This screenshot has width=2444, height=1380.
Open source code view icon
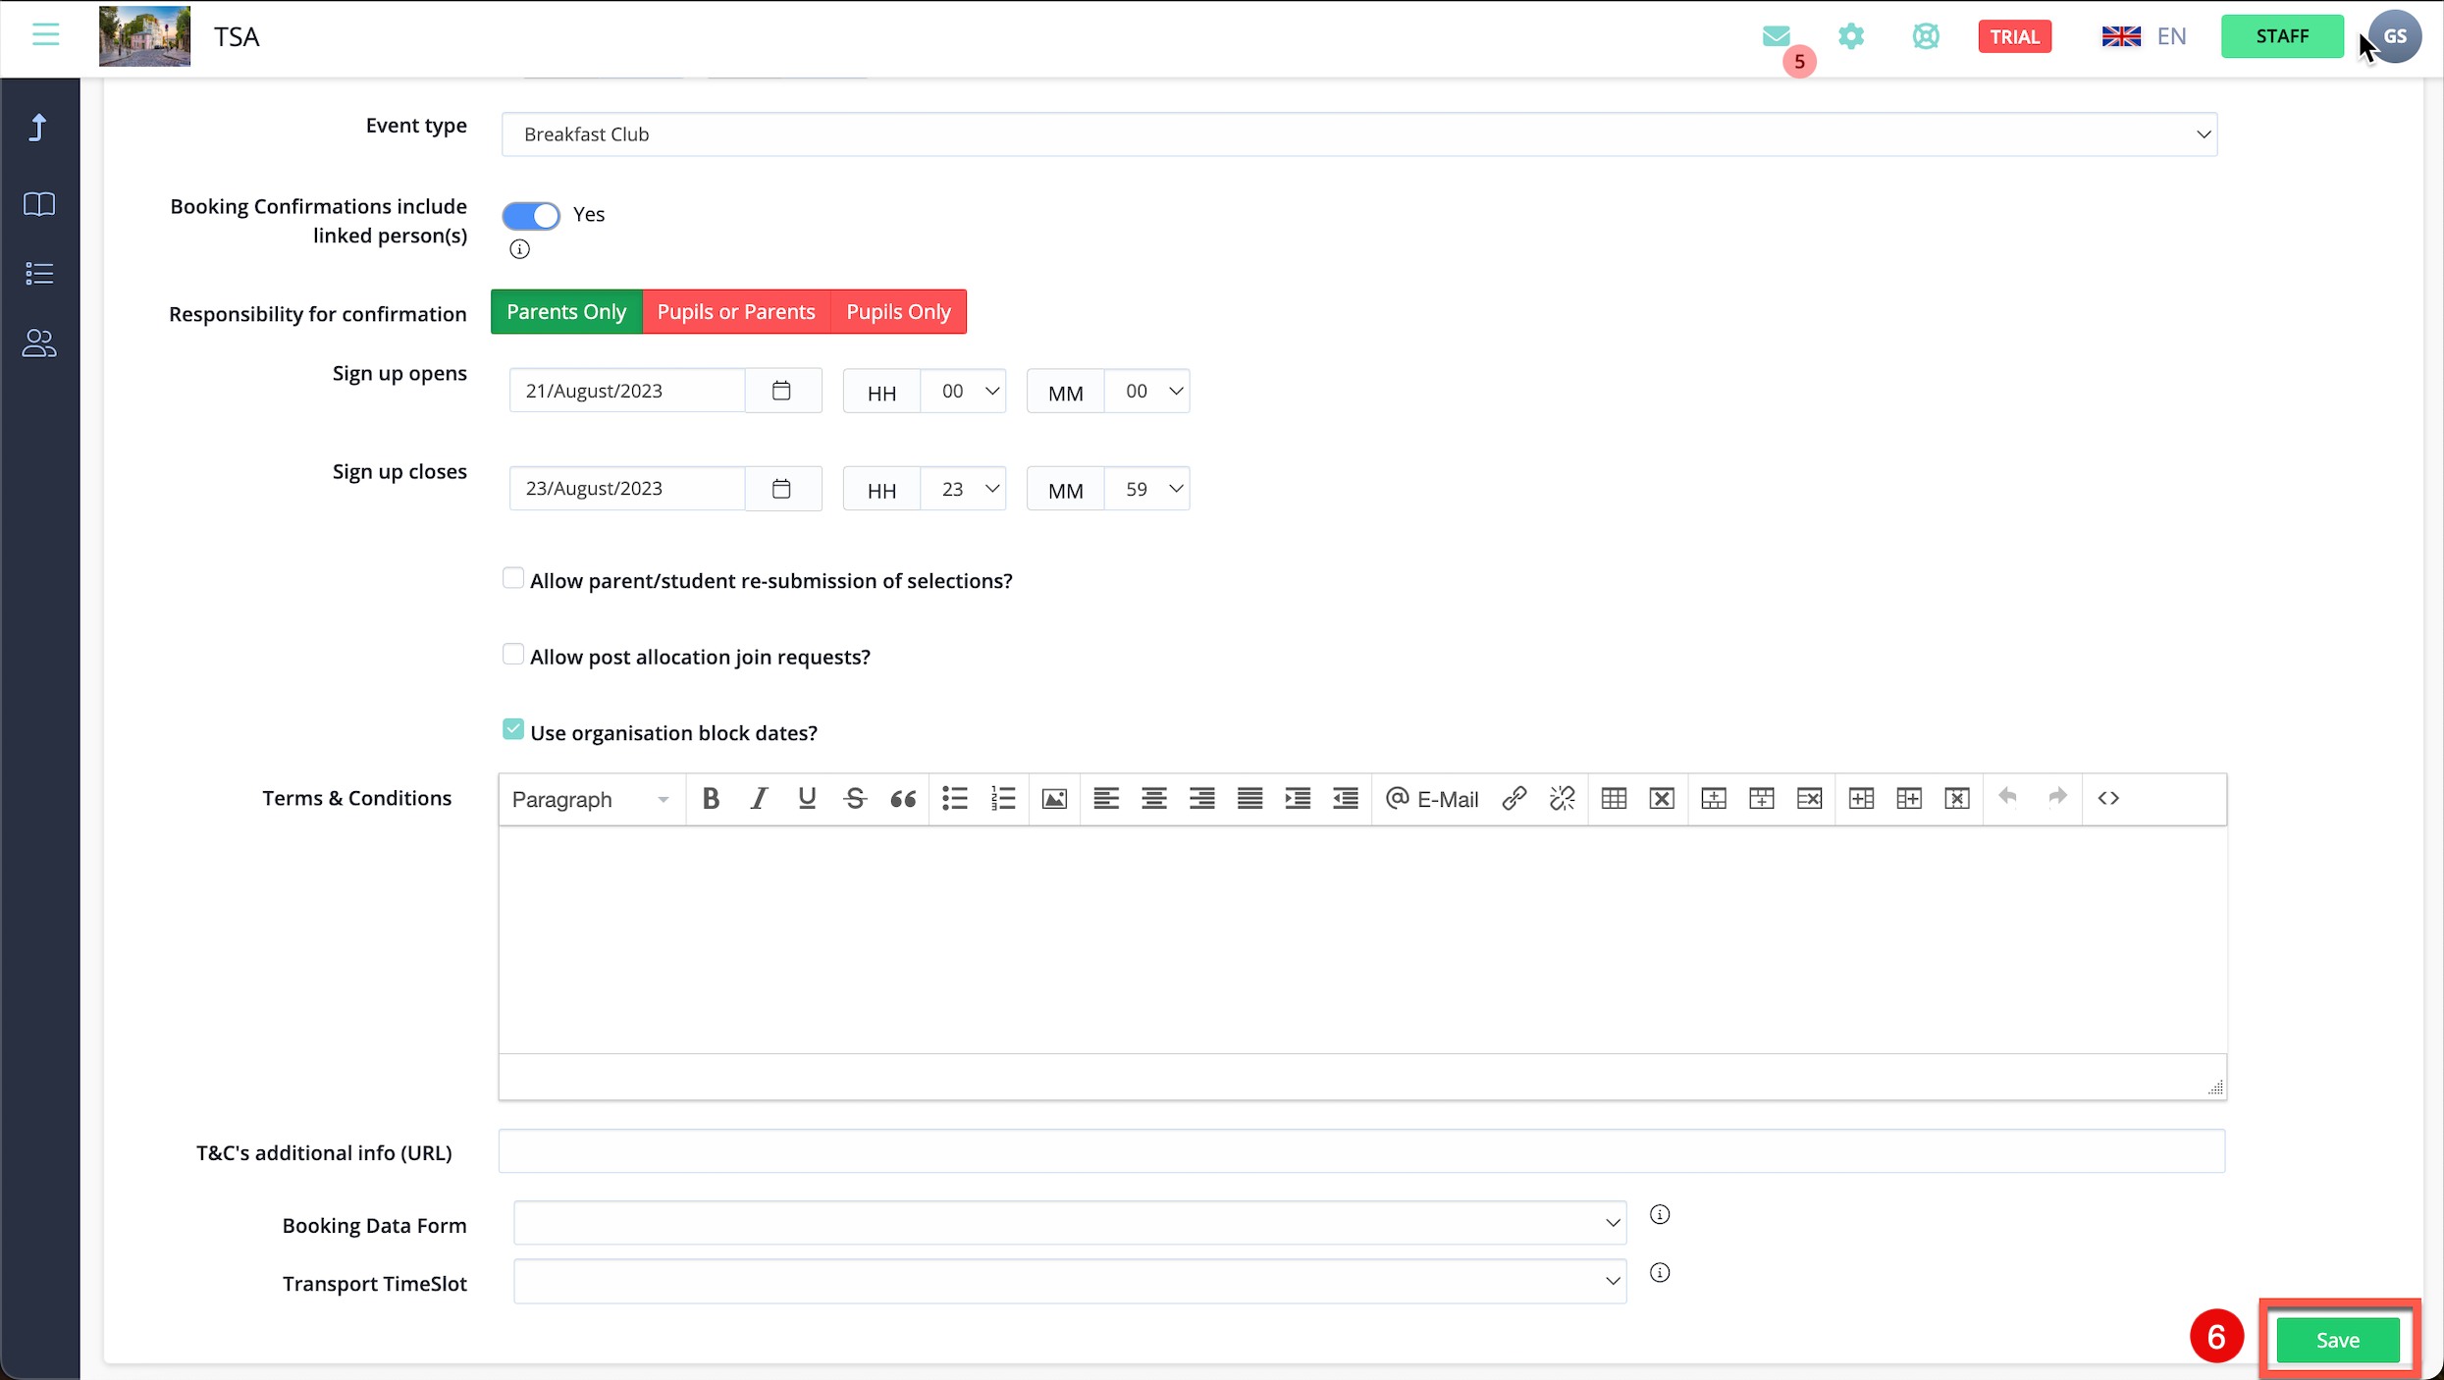(x=2108, y=799)
